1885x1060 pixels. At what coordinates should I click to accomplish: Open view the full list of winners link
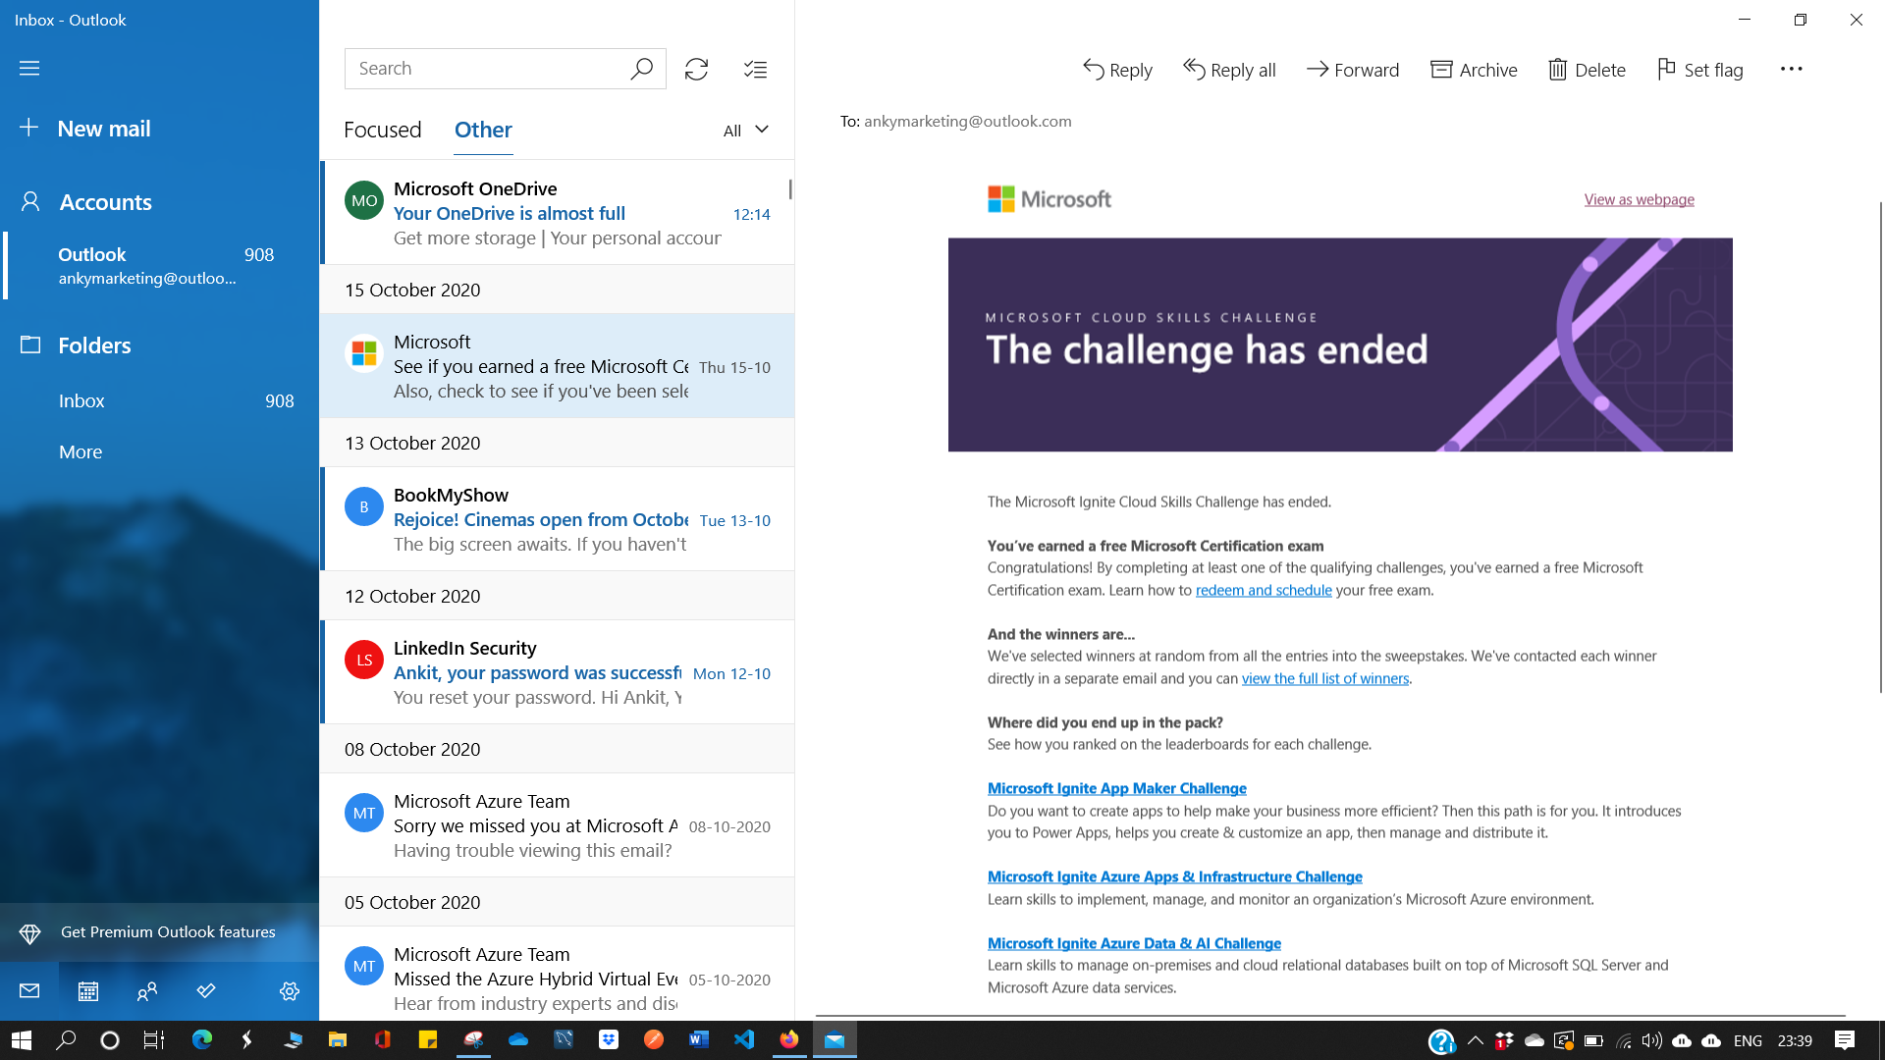point(1325,678)
